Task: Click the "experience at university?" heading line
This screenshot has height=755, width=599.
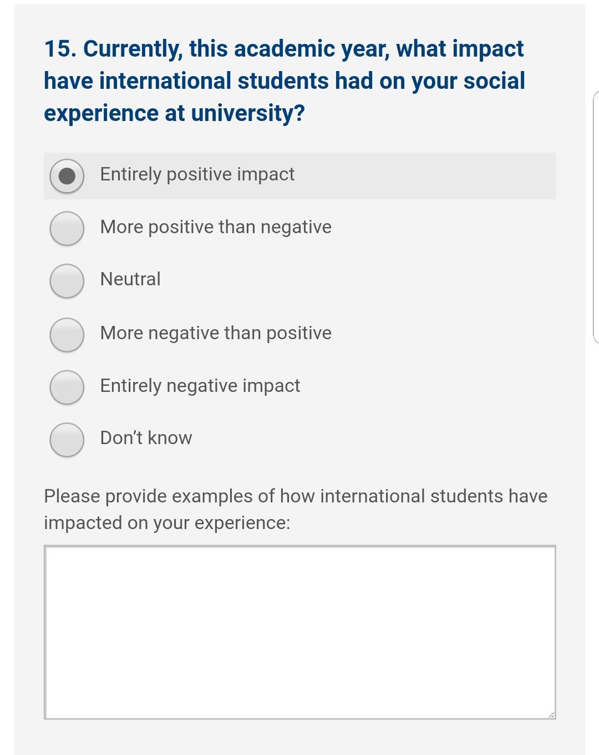Action: (174, 113)
